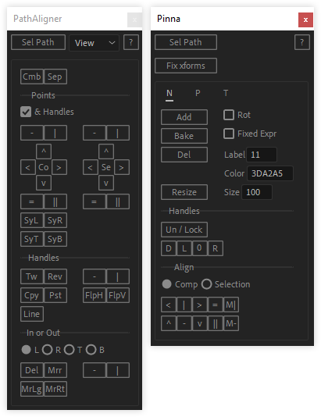Click the Fix xforms button
The width and height of the screenshot is (321, 417).
186,66
